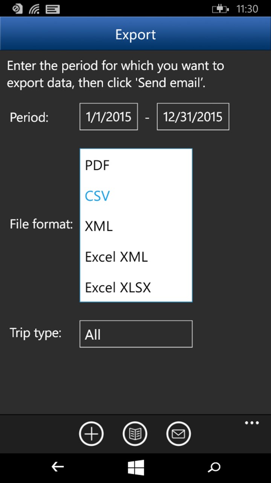The width and height of the screenshot is (271, 483).
Task: Select CSV as export format
Action: 97,195
